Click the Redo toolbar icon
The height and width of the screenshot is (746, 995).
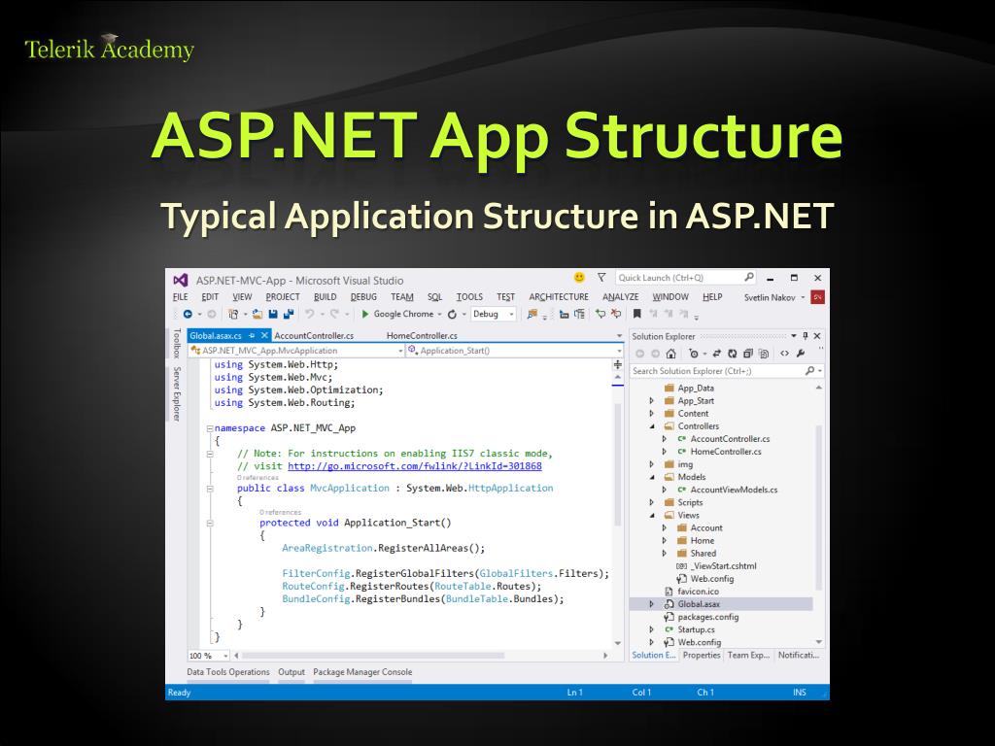pyautogui.click(x=334, y=314)
